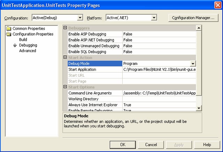Click the nunit-gui path value field

coord(159,69)
